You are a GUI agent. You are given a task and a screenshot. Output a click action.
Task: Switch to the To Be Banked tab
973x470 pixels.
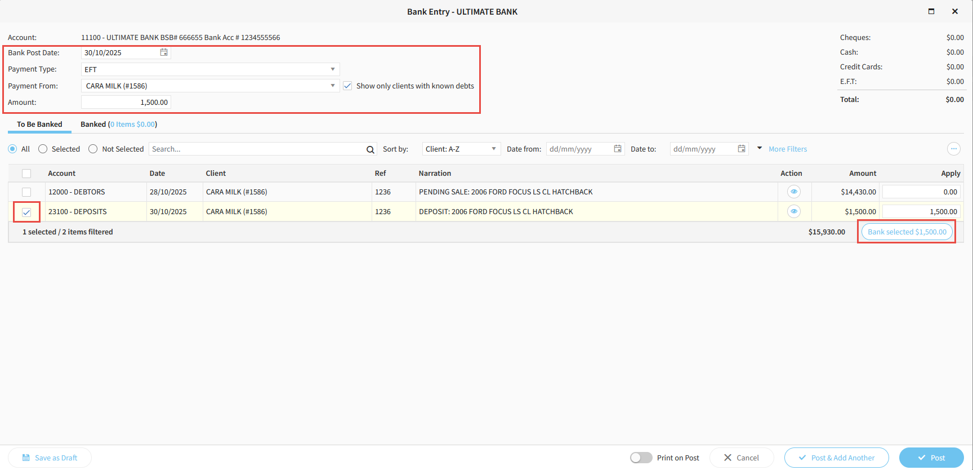coord(39,124)
